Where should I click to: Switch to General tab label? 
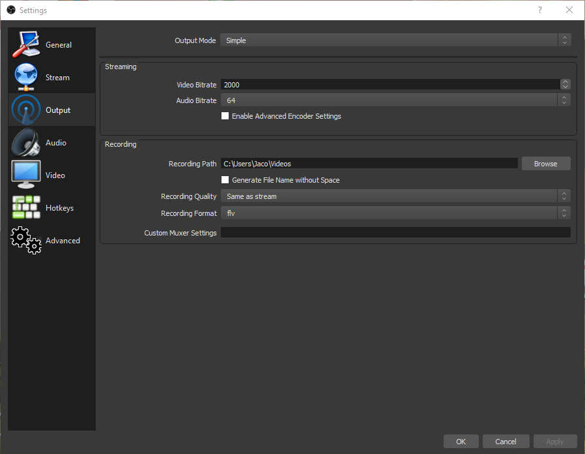[x=59, y=45]
